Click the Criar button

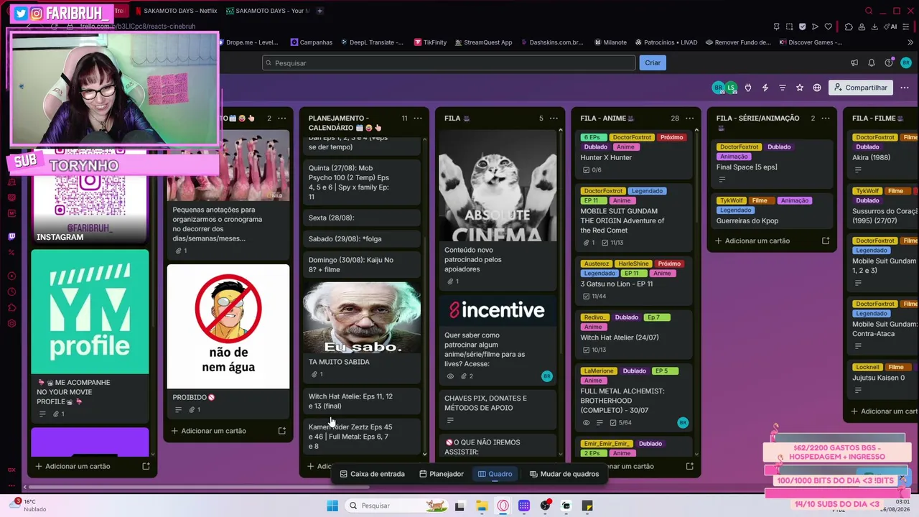653,63
